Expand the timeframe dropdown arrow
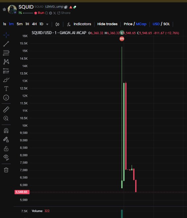 pyautogui.click(x=47, y=24)
